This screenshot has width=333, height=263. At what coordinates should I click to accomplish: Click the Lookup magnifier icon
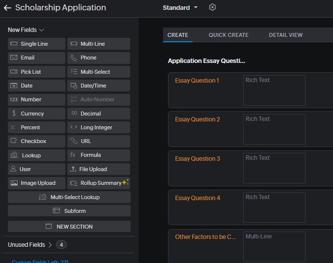tap(14, 155)
